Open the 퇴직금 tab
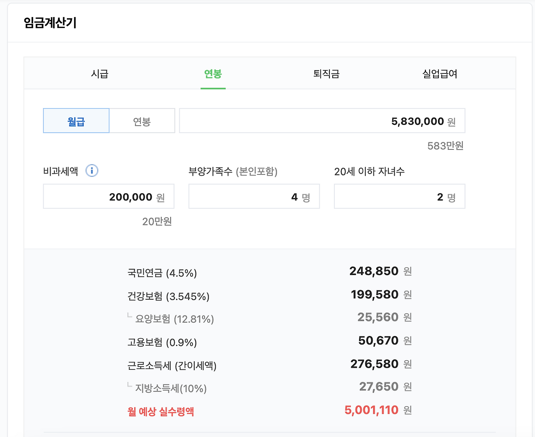Image resolution: width=535 pixels, height=437 pixels. [x=326, y=74]
